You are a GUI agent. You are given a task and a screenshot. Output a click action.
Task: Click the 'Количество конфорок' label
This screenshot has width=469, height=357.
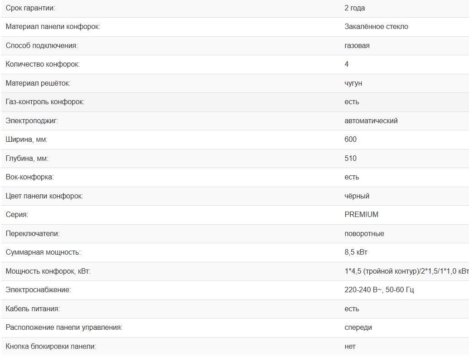pos(43,64)
